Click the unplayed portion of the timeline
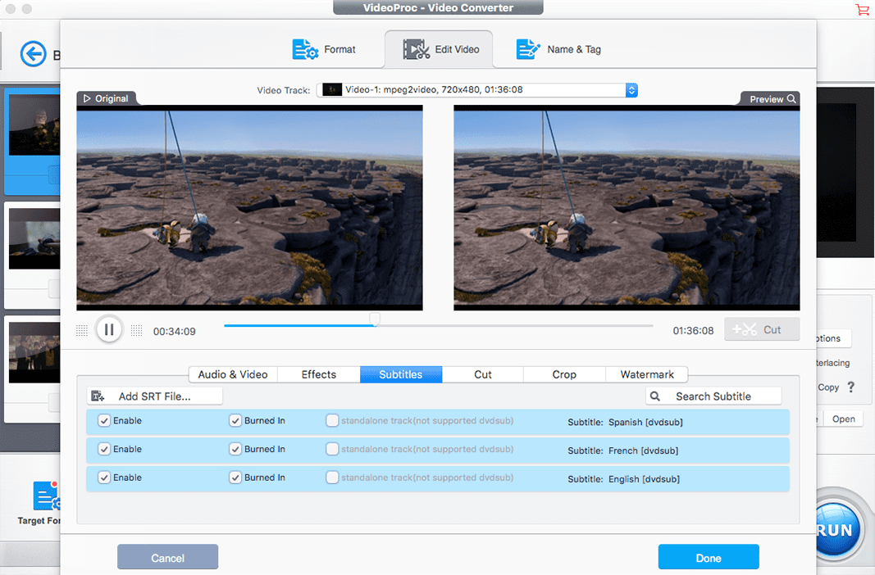The width and height of the screenshot is (875, 575). (516, 325)
